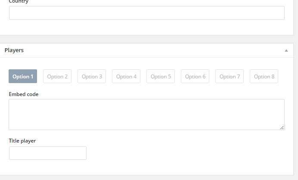Click the Embed code textarea resize grip
Image resolution: width=298 pixels, height=180 pixels.
tap(282, 127)
